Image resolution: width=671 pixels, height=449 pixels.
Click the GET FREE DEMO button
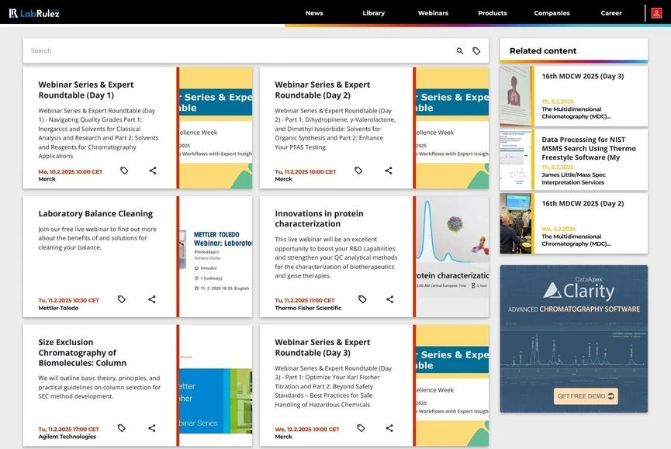586,395
